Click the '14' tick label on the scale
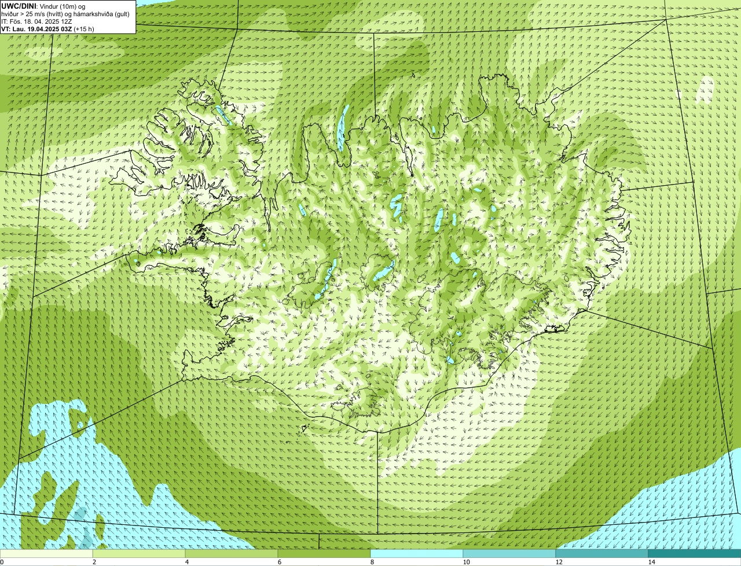Viewport: 741px width, 566px height. [651, 562]
